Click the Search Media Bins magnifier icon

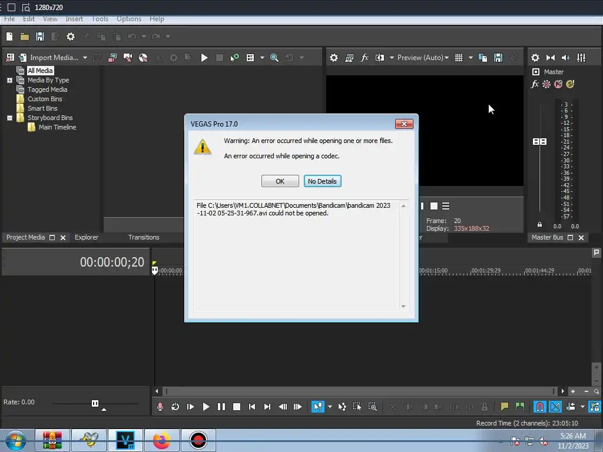point(274,58)
